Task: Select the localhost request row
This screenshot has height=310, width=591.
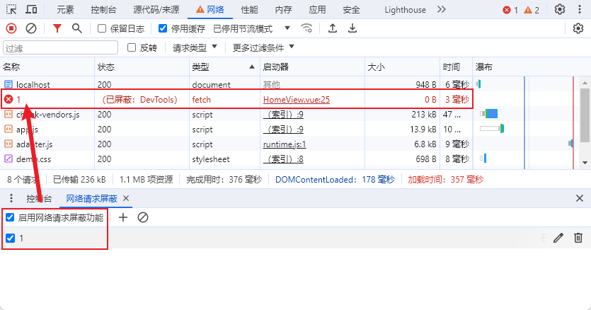Action: pyautogui.click(x=236, y=84)
